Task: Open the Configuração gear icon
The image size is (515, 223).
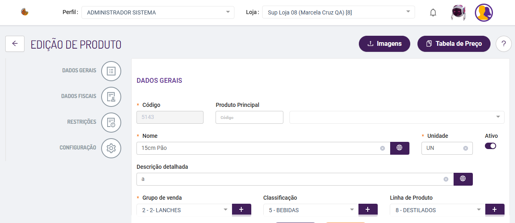Action: tap(111, 148)
